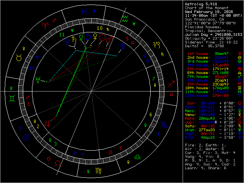Click blue house number 4 label
The height and width of the screenshot is (183, 244).
pos(83,154)
